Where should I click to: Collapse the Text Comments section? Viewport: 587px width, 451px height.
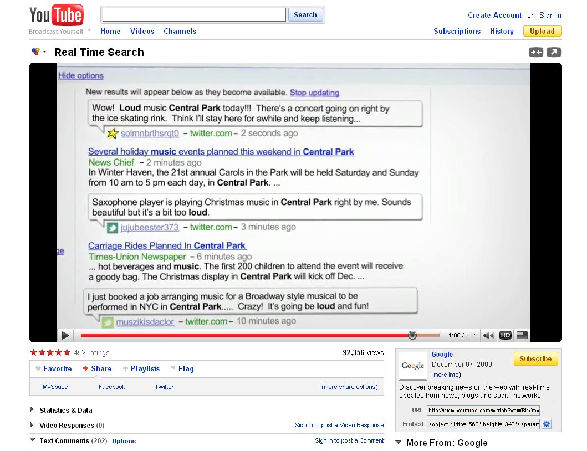click(x=32, y=440)
